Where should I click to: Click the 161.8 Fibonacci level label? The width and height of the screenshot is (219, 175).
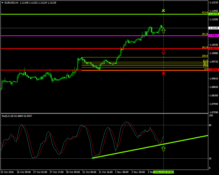click(205, 47)
